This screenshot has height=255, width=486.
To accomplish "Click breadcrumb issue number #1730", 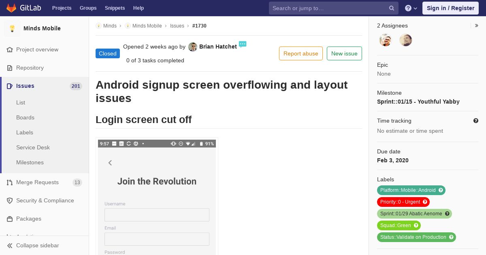I will coord(199,25).
